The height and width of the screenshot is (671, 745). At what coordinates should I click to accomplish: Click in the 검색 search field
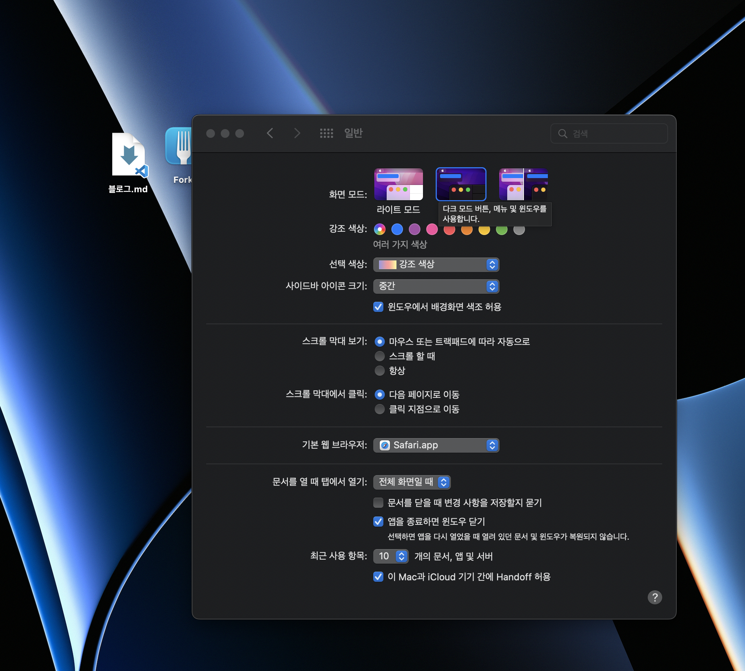click(x=609, y=133)
